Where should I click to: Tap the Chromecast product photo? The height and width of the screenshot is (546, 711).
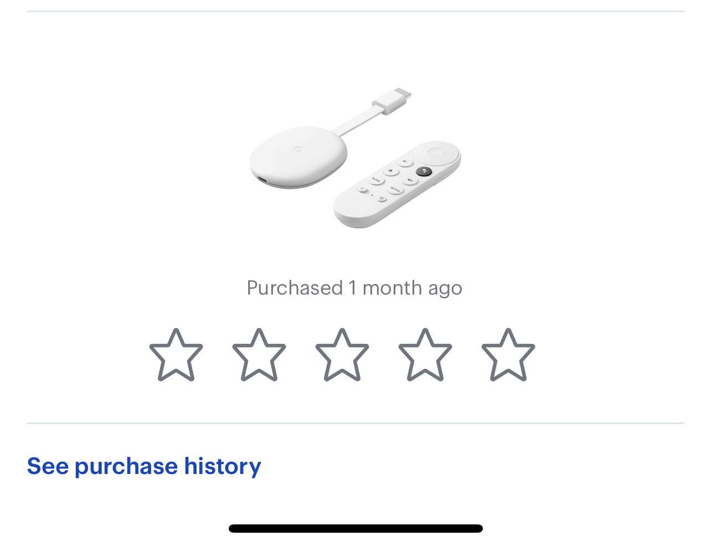tap(354, 155)
